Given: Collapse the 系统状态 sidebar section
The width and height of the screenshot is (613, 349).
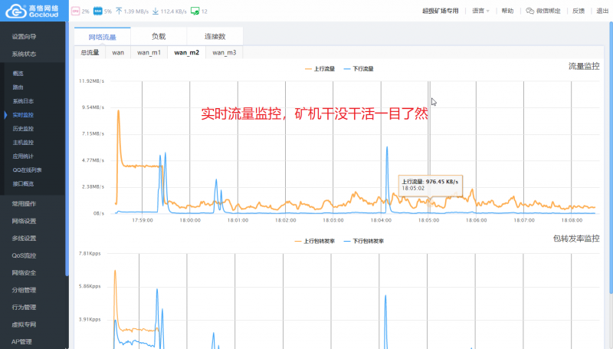Looking at the screenshot, I should [24, 54].
